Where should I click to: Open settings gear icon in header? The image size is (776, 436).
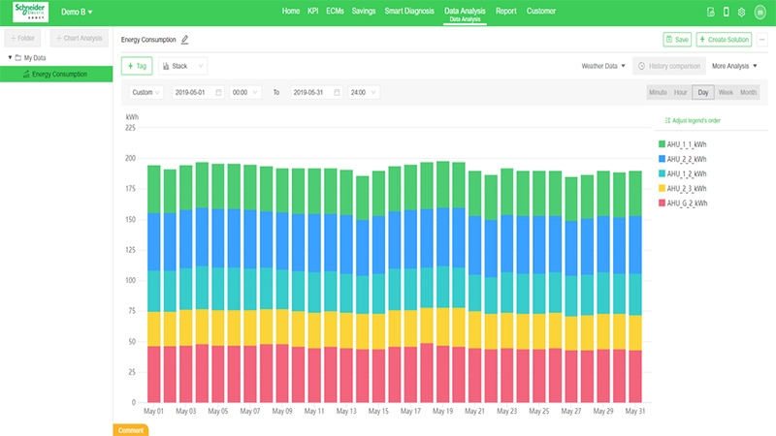click(741, 12)
